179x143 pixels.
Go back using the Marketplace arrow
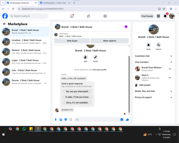pyautogui.click(x=5, y=24)
